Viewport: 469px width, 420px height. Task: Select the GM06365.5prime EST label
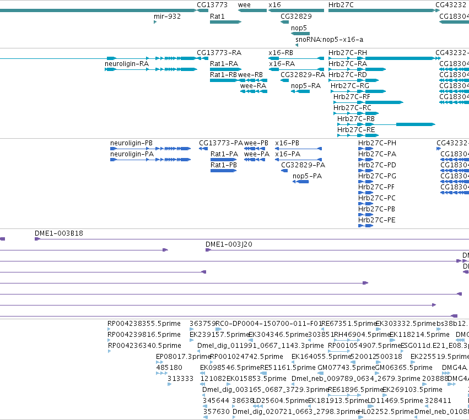pyautogui.click(x=403, y=368)
